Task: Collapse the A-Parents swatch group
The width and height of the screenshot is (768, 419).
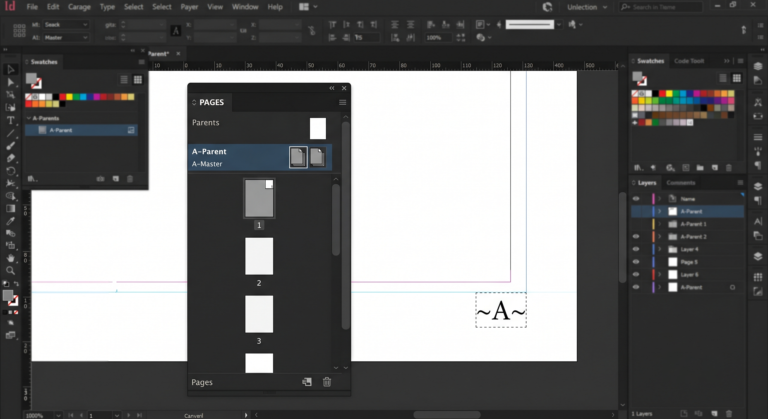Action: click(x=29, y=118)
